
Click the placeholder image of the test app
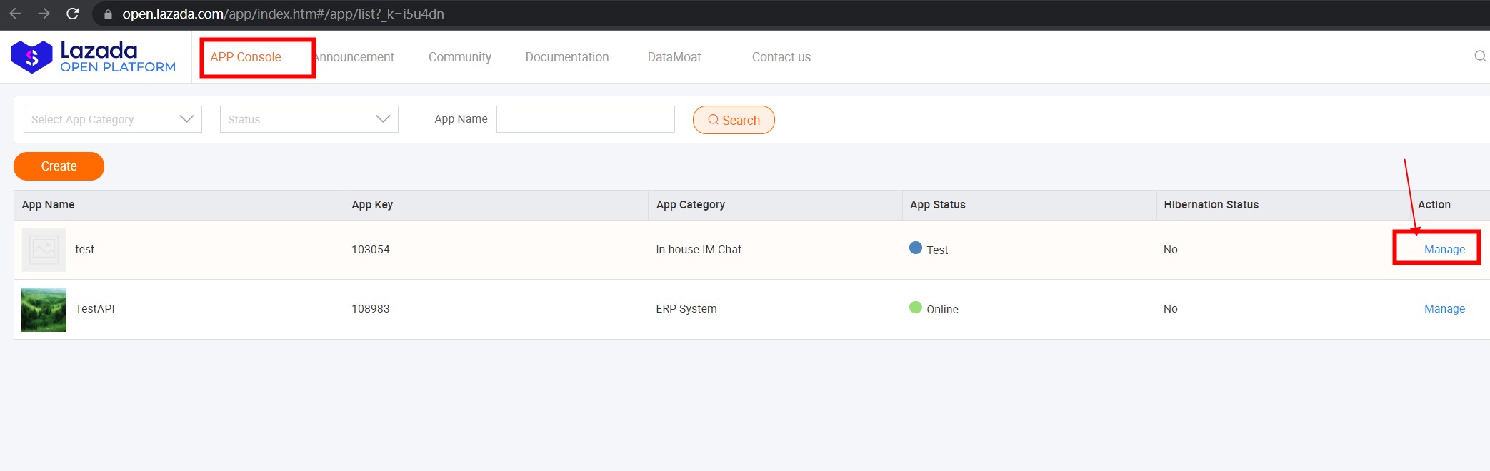(44, 250)
